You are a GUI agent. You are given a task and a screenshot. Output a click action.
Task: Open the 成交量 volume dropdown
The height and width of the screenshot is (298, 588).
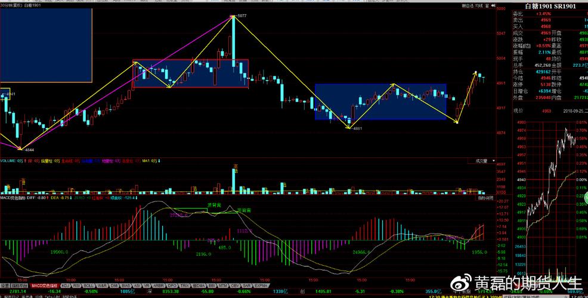[x=481, y=160]
